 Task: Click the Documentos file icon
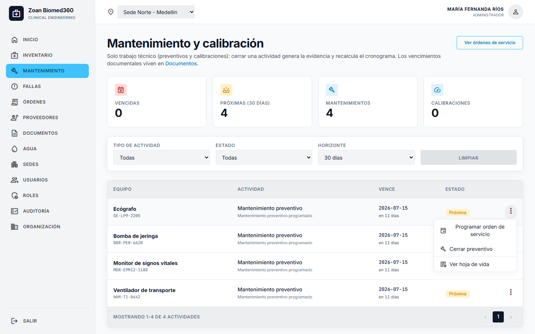[x=14, y=133]
